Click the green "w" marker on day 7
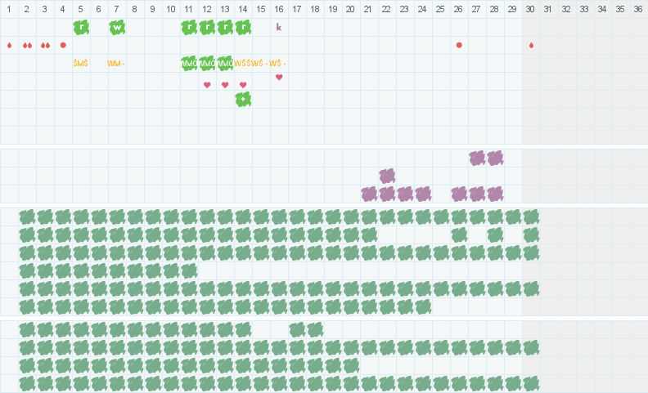 tap(117, 27)
